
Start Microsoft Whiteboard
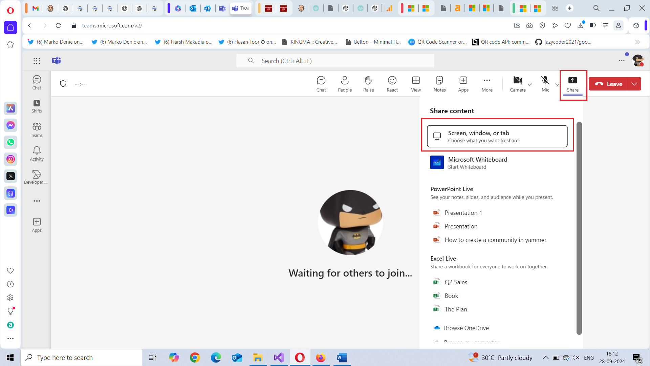[x=497, y=163]
